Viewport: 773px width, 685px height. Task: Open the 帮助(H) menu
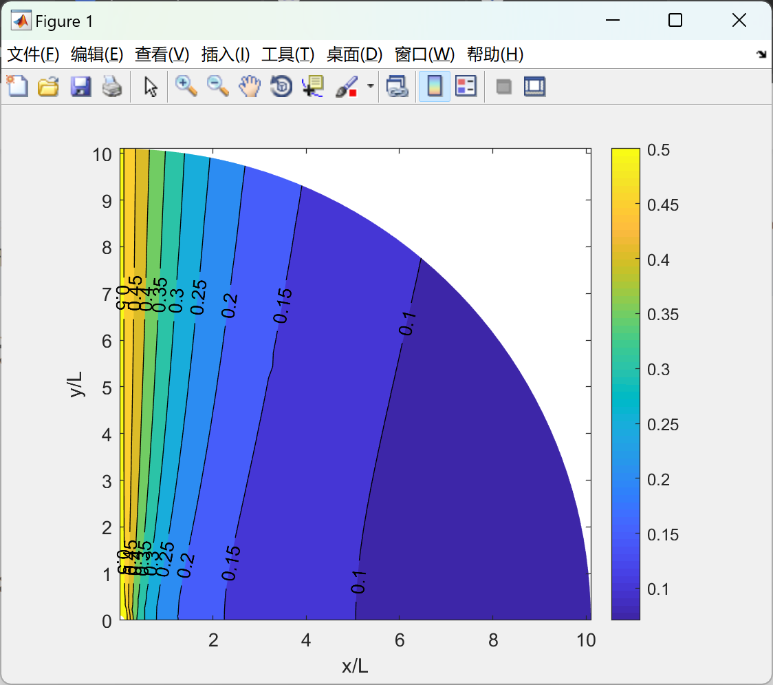click(x=495, y=54)
